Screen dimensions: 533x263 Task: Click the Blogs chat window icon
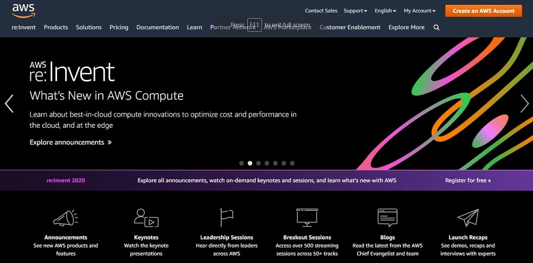click(387, 218)
